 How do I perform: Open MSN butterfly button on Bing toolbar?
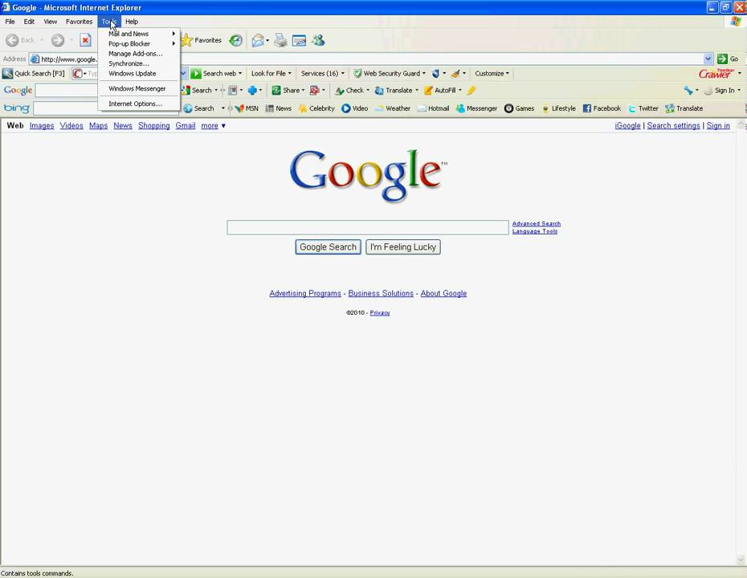[247, 108]
